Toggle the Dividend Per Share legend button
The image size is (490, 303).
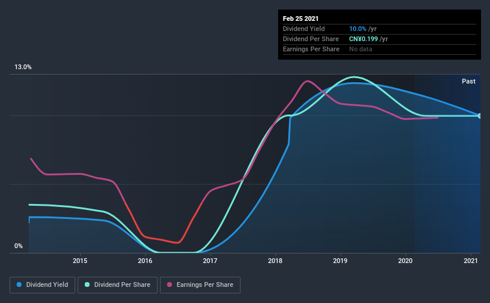click(118, 285)
